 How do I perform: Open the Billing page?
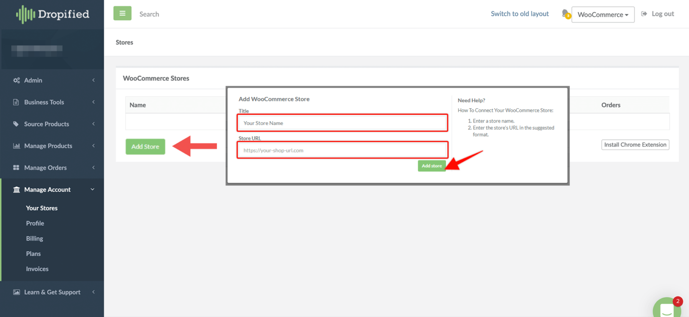coord(34,239)
